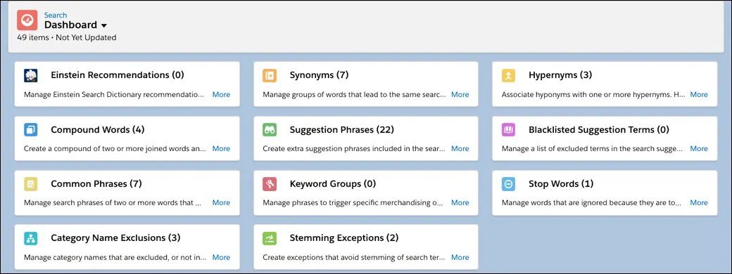
Task: Click the teal Category Name Exclusions icon
Action: 31,239
